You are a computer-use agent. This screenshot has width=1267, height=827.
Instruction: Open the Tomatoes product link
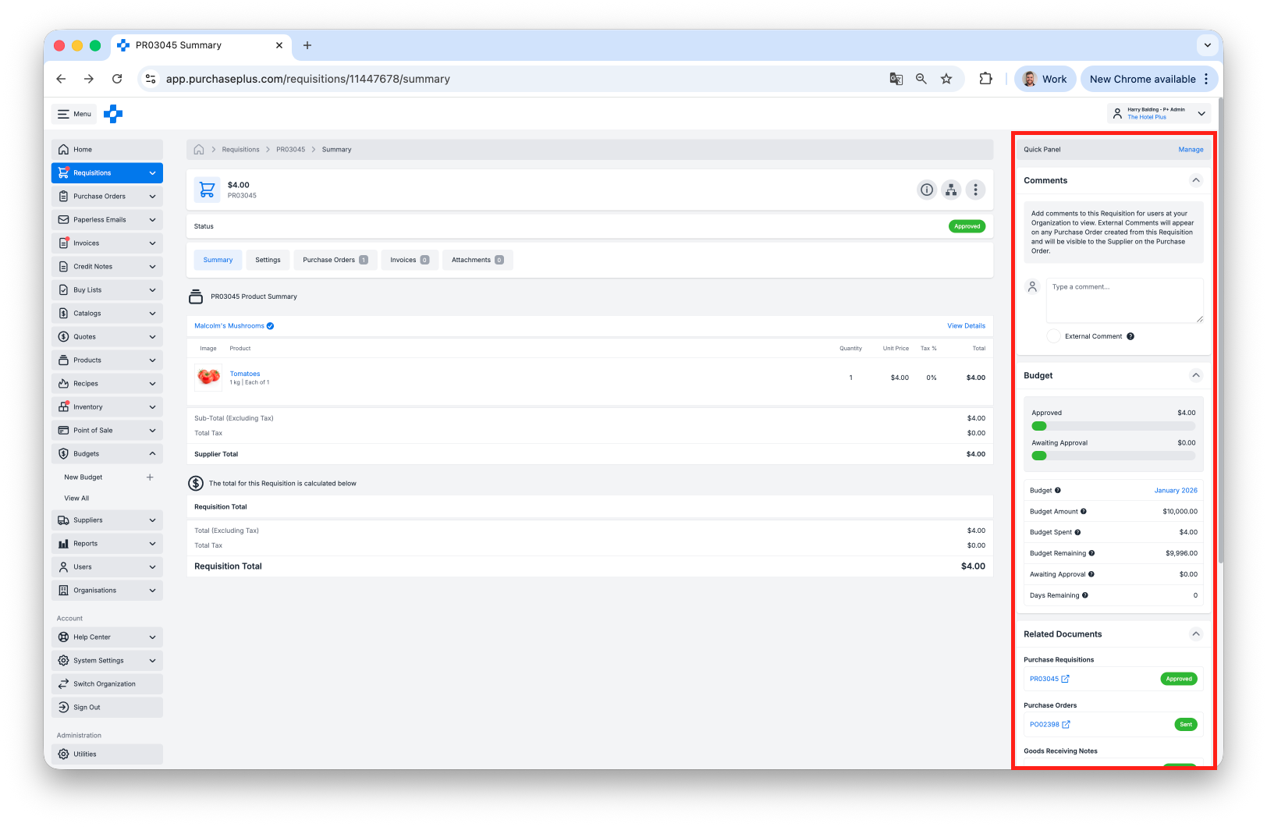click(245, 374)
